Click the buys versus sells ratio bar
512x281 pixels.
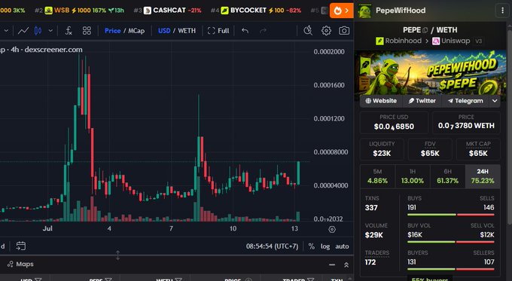[x=450, y=215]
